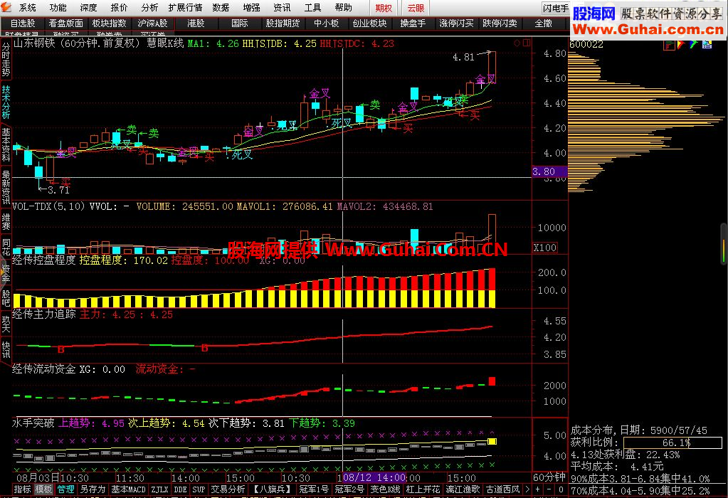728x498 pixels.
Task: Open the 资讯 menu
Action: (x=282, y=7)
